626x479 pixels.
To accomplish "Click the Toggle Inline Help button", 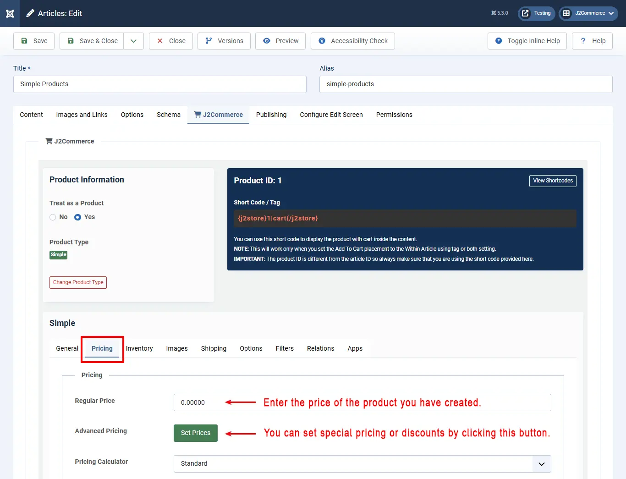I will coord(527,41).
